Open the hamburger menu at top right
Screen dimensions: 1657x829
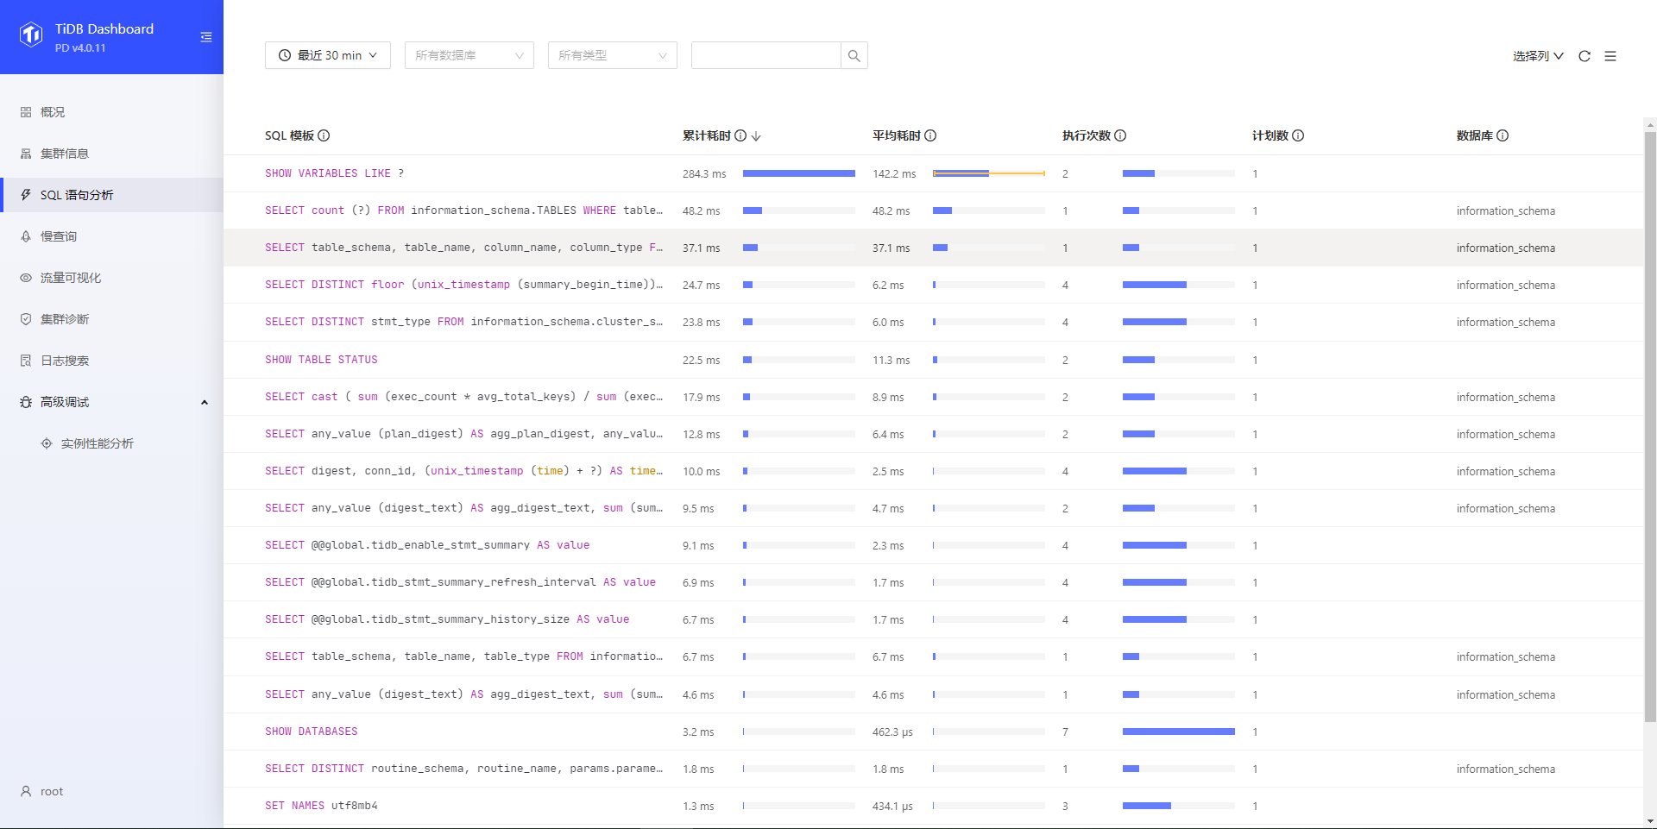(1610, 56)
